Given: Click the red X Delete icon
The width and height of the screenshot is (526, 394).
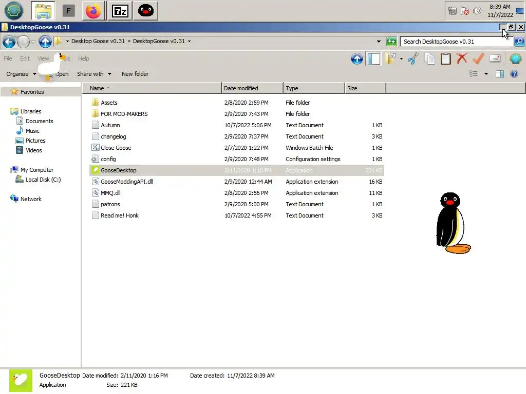Looking at the screenshot, I should [462, 58].
